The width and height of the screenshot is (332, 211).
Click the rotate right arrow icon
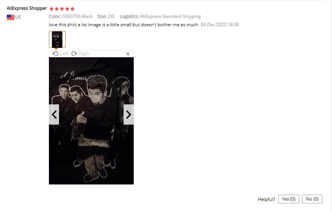[74, 53]
